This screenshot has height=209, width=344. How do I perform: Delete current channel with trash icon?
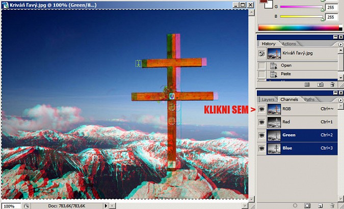(x=332, y=205)
